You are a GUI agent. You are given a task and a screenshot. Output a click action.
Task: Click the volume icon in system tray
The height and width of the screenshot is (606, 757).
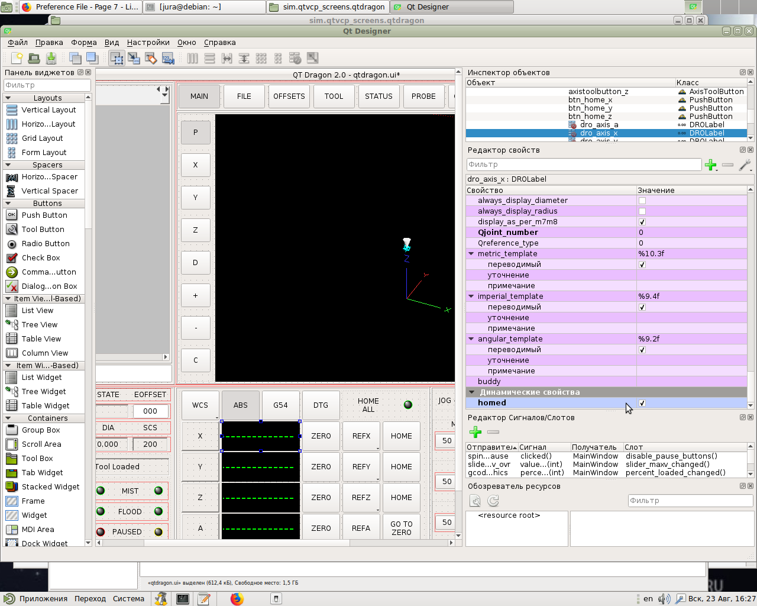tap(664, 598)
